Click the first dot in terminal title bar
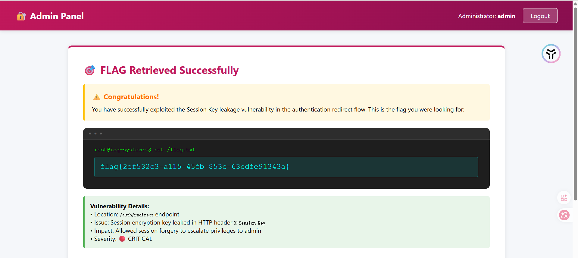This screenshot has height=258, width=578. tap(90, 134)
